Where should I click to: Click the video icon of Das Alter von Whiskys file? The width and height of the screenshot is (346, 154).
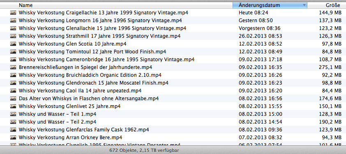tap(13, 99)
